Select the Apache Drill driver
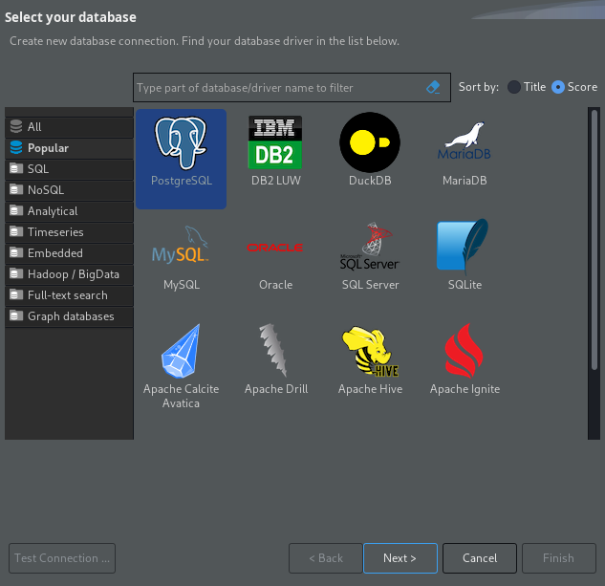Viewport: 605px width, 586px height. (275, 359)
